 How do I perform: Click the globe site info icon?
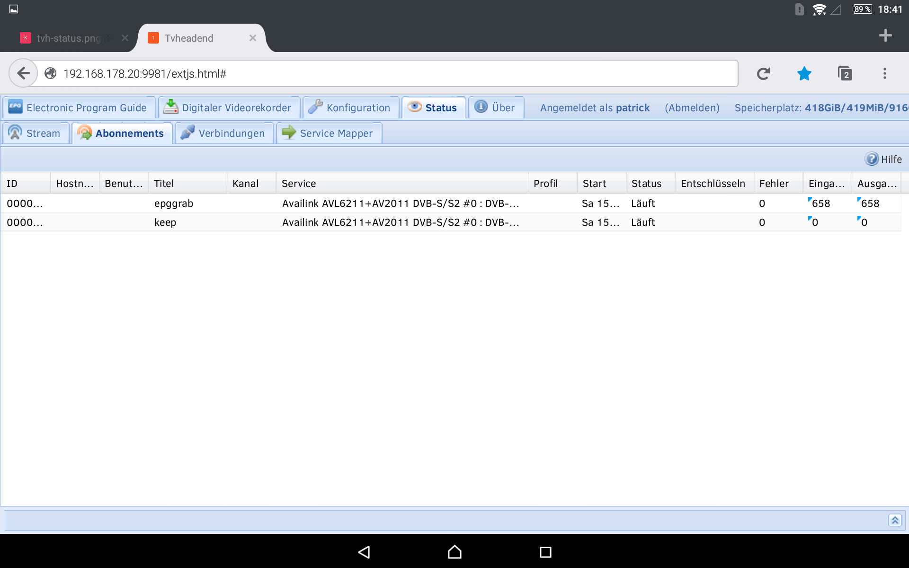[x=51, y=73]
